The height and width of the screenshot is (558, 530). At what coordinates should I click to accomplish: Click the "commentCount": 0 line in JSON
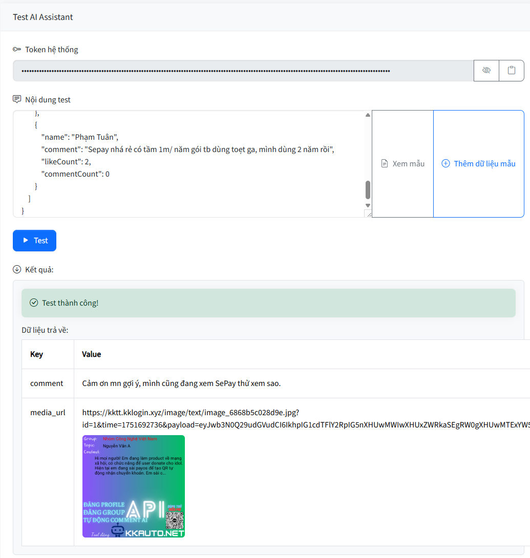pyautogui.click(x=75, y=174)
